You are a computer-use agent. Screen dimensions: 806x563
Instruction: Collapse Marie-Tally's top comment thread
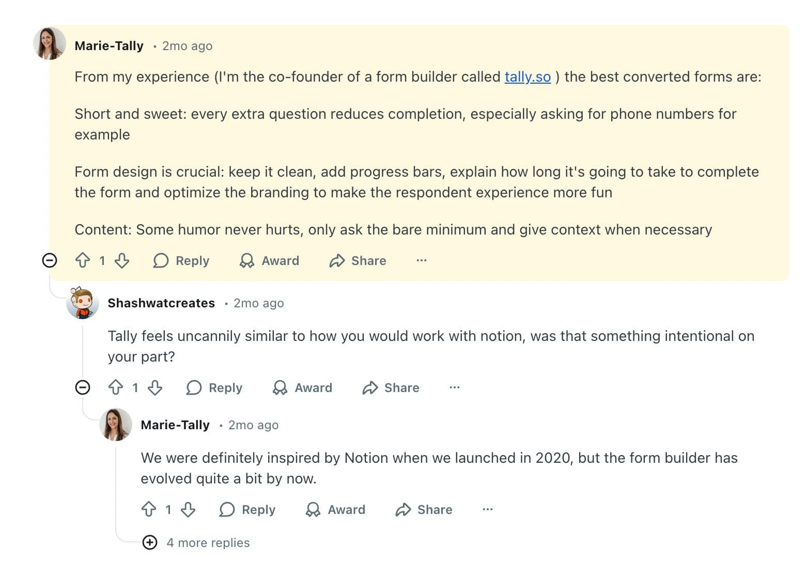click(50, 260)
